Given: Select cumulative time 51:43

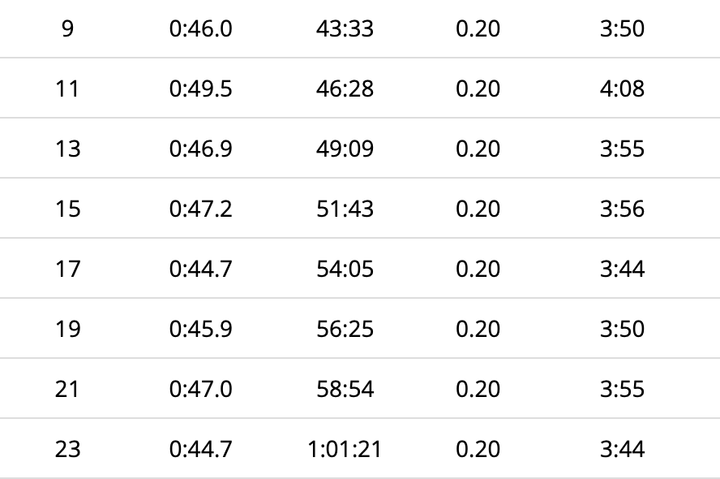Looking at the screenshot, I should 345,209.
